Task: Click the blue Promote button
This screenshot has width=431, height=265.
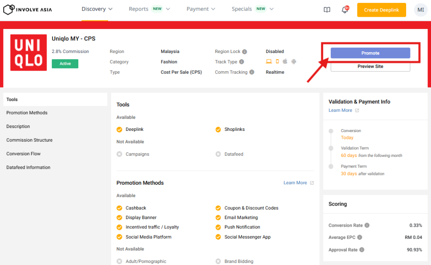Action: pyautogui.click(x=370, y=53)
